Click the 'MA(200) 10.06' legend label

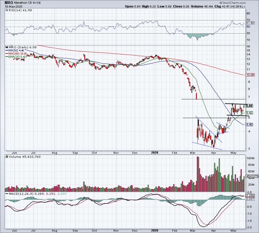click(18, 54)
